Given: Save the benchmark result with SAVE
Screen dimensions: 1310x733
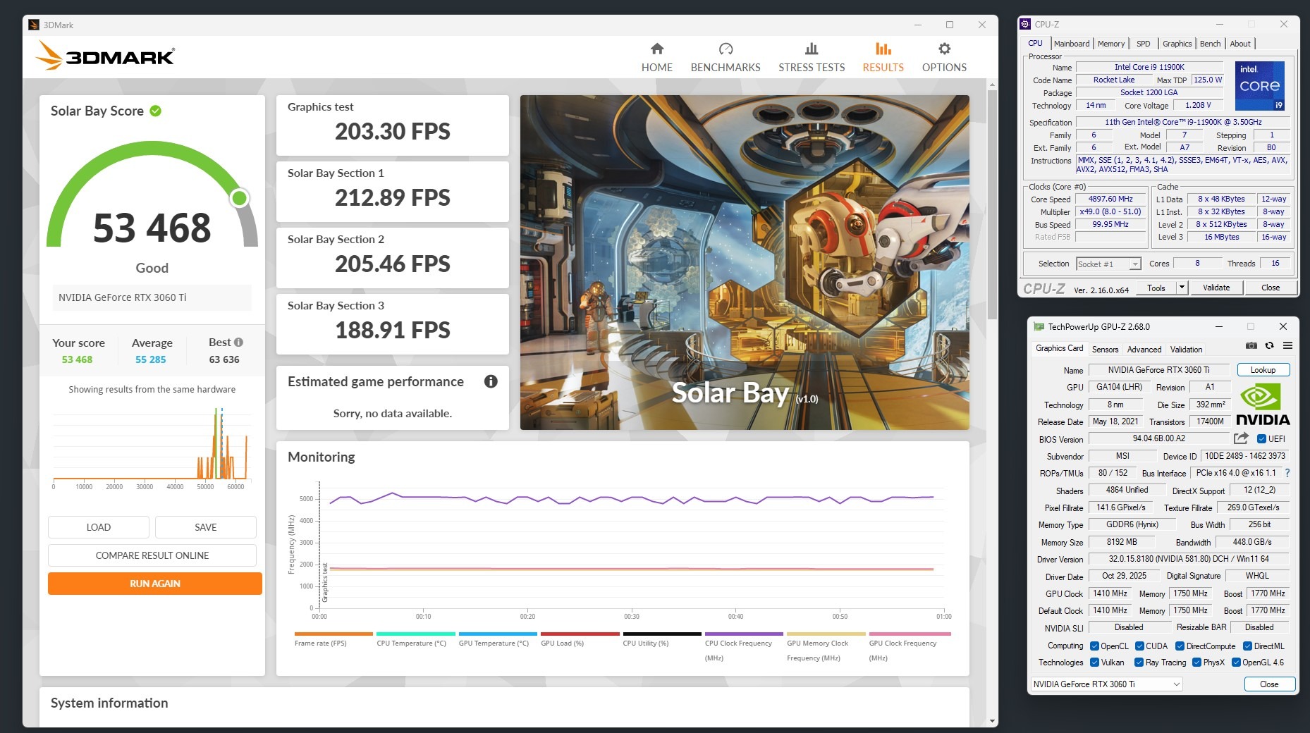Looking at the screenshot, I should click(x=206, y=527).
